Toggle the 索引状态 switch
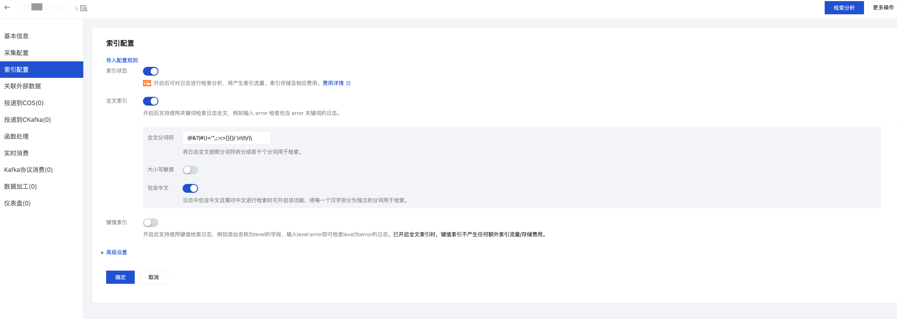The height and width of the screenshot is (319, 897). (x=150, y=71)
